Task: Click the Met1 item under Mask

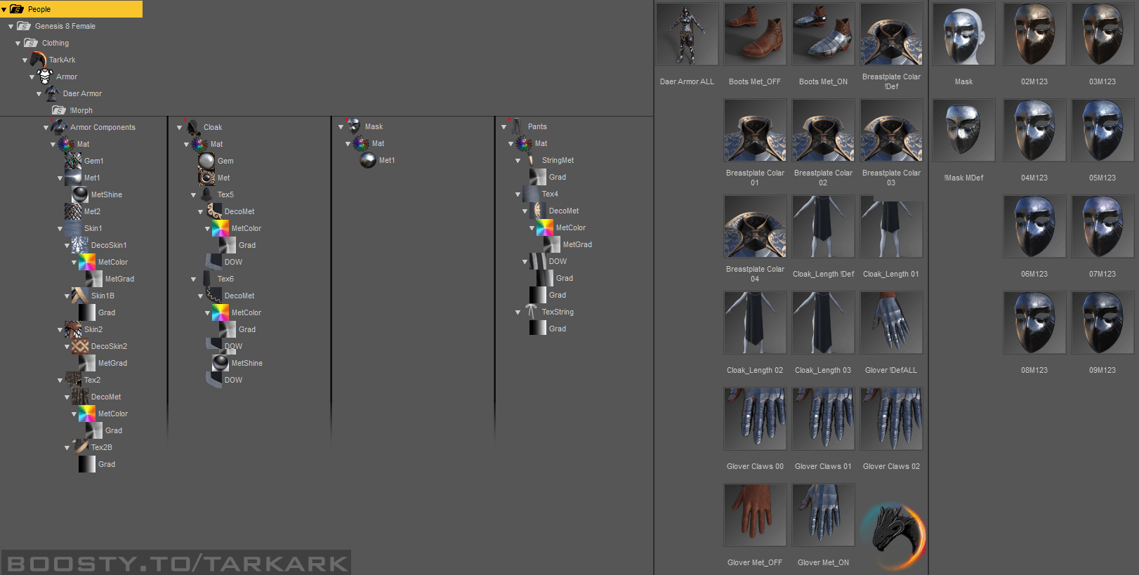Action: point(386,161)
